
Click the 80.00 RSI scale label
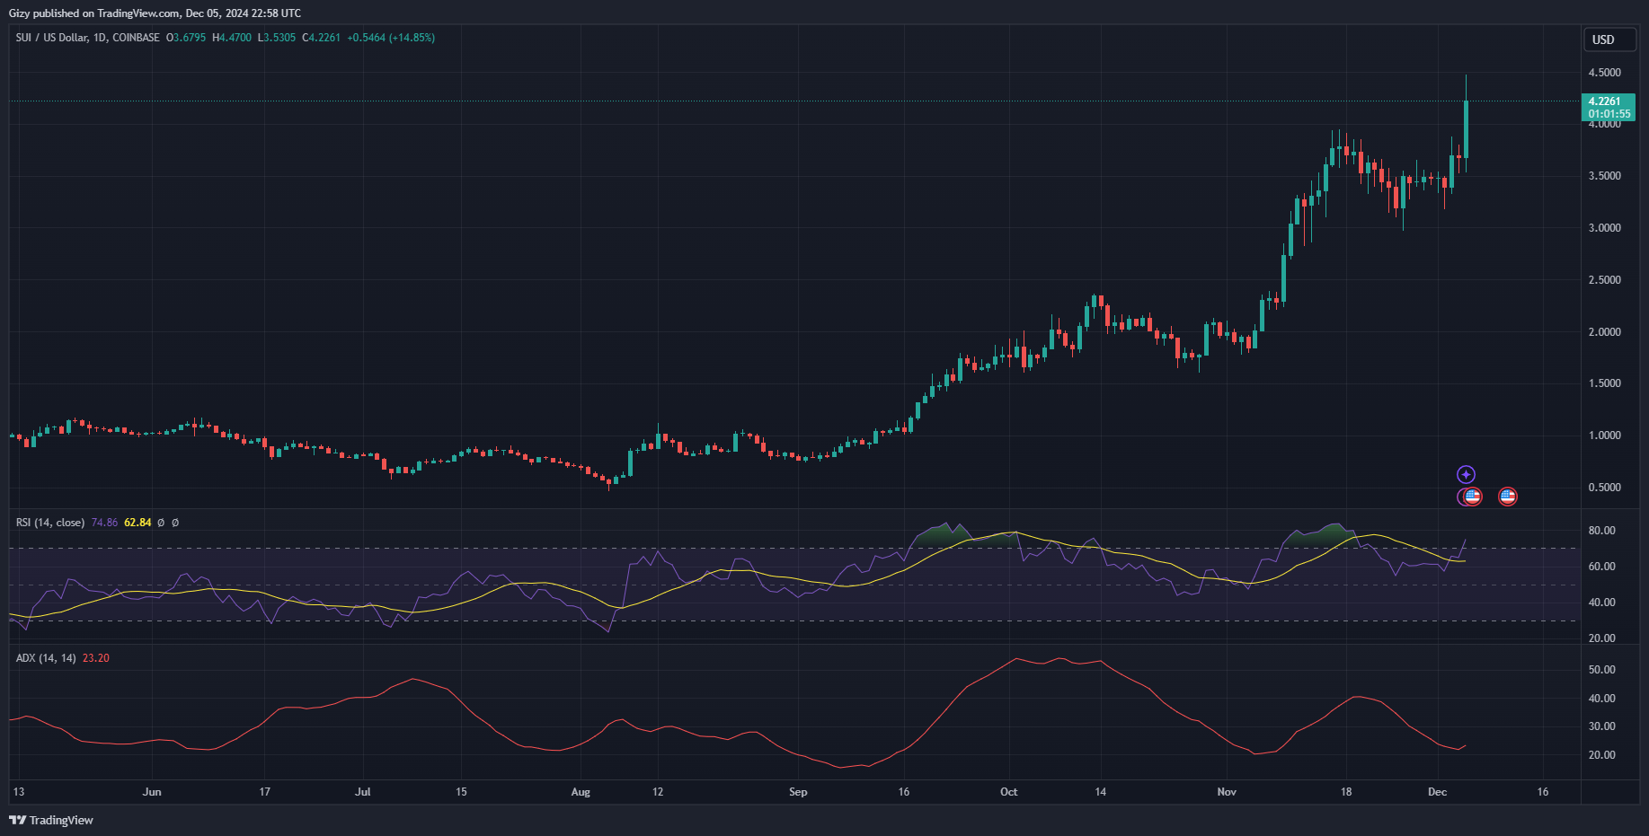pyautogui.click(x=1601, y=531)
